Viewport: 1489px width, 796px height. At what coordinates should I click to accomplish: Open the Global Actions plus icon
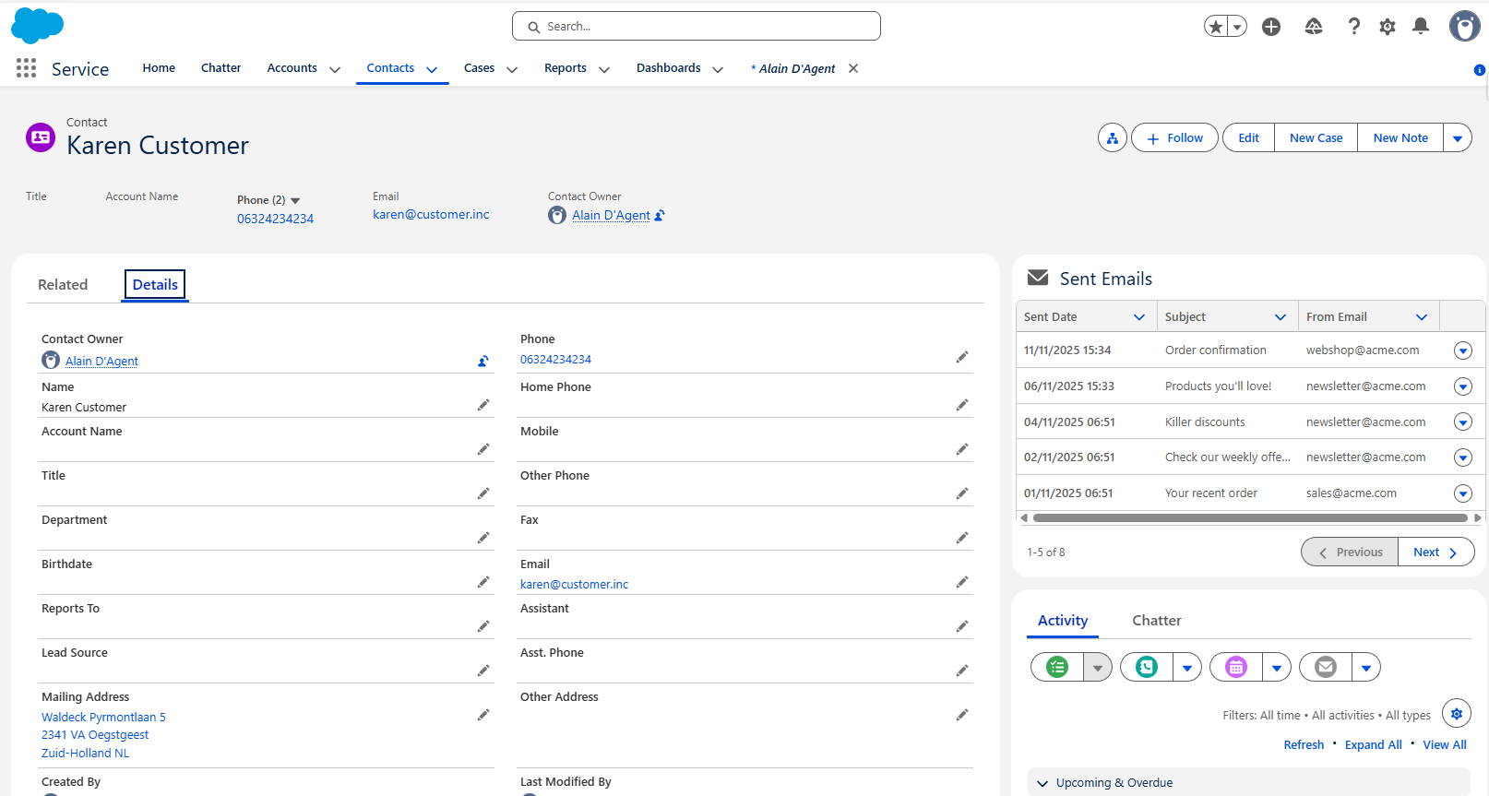(x=1271, y=27)
